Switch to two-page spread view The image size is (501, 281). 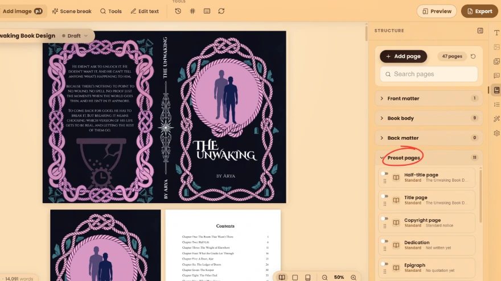coord(282,277)
